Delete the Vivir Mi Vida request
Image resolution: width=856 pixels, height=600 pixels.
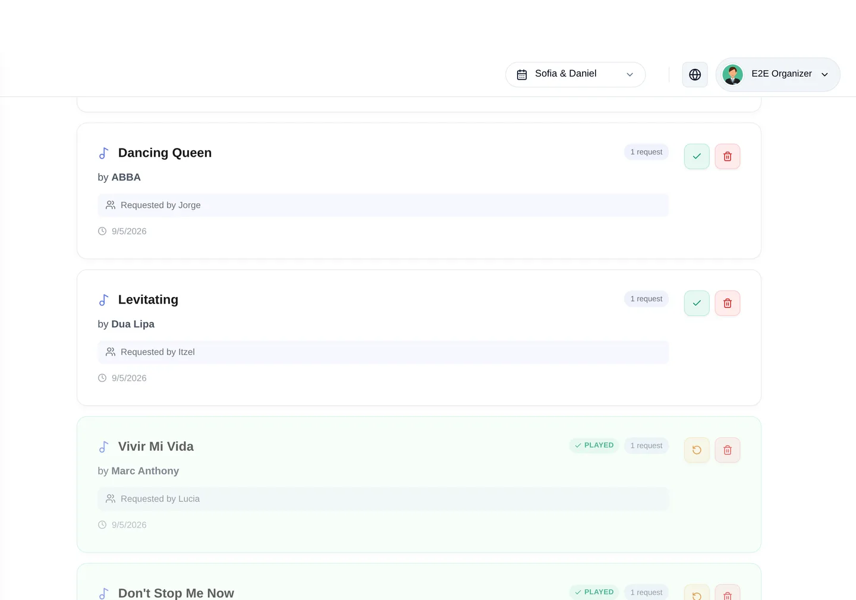click(x=727, y=450)
